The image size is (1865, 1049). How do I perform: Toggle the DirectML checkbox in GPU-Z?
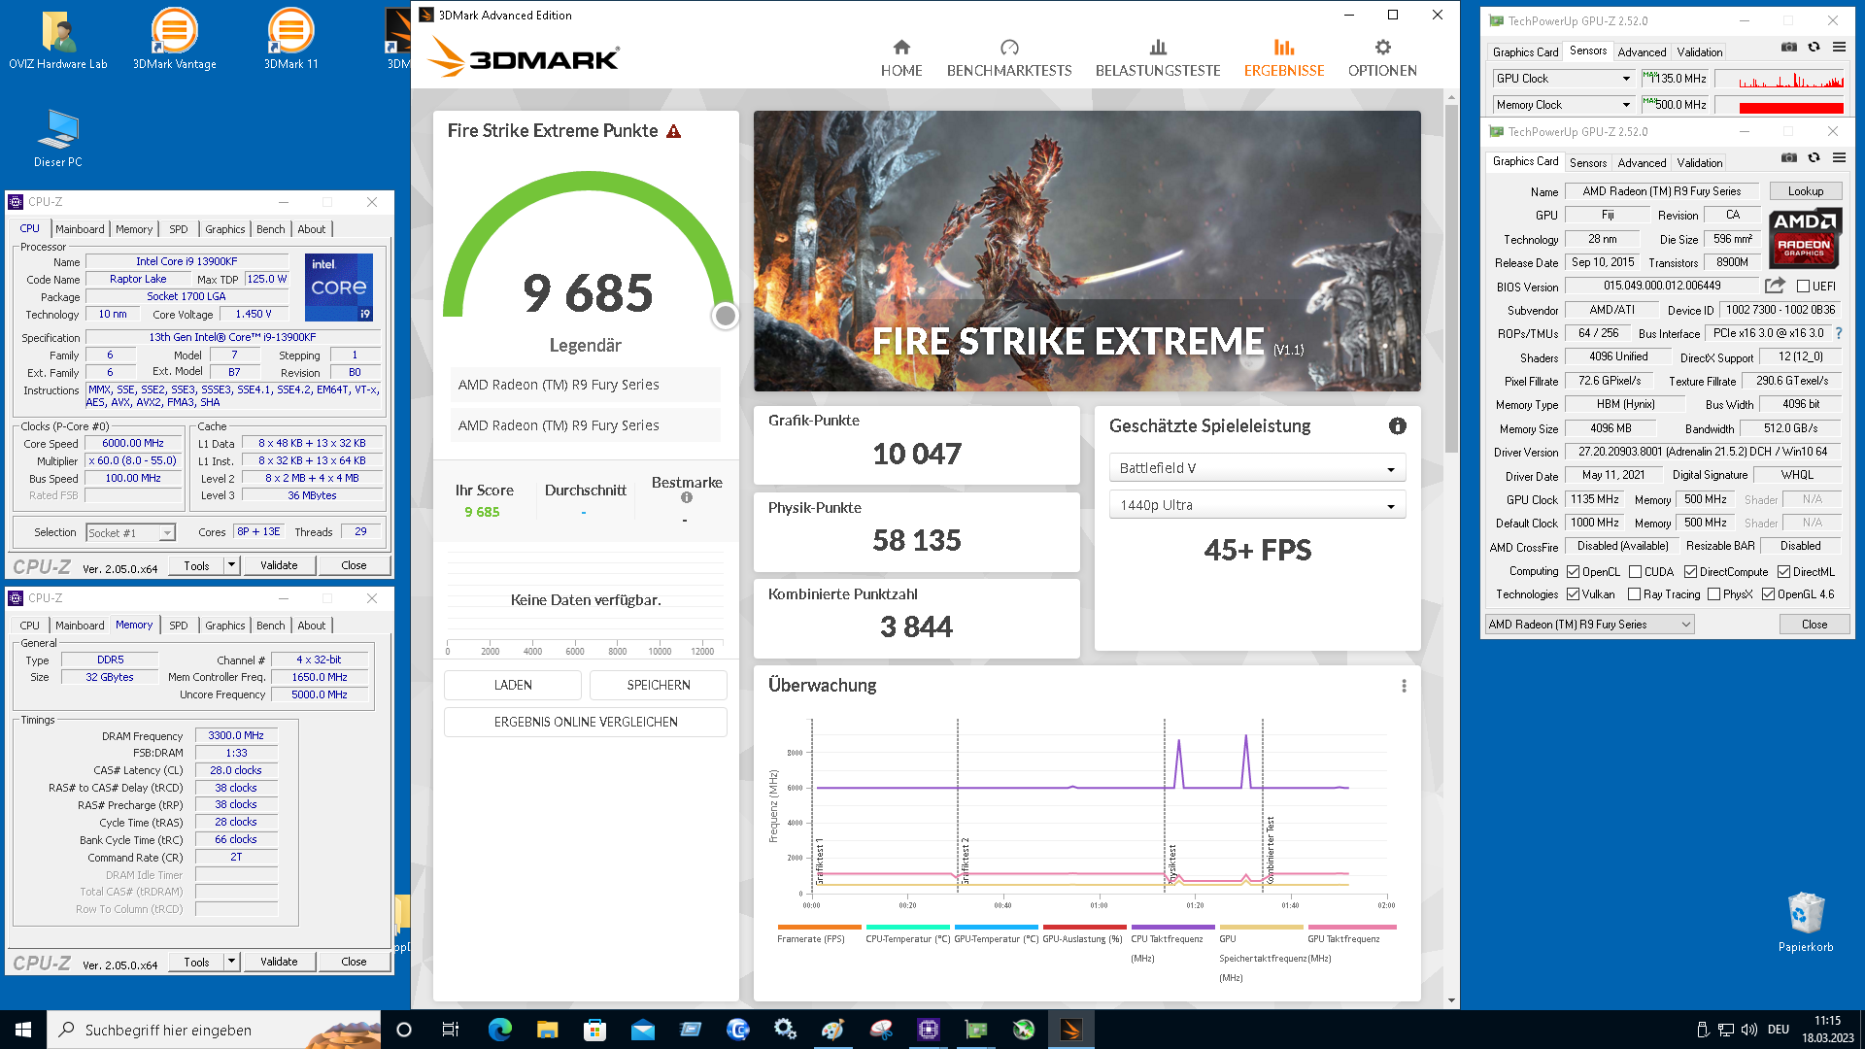1783,572
